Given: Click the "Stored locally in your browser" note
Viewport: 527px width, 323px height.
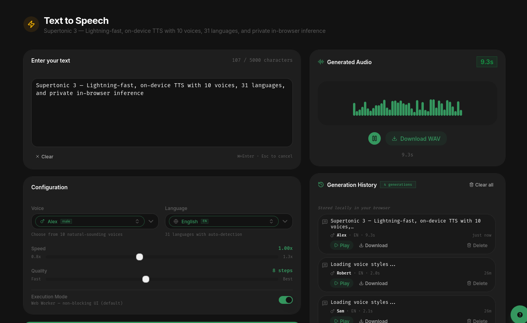Looking at the screenshot, I should [354, 208].
